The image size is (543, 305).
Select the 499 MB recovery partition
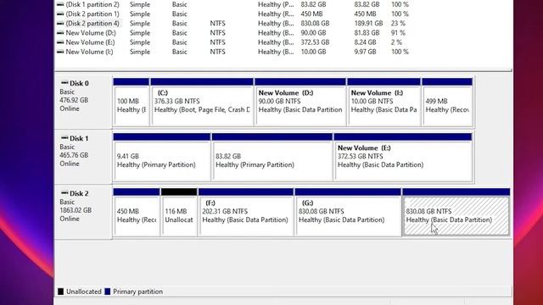447,103
